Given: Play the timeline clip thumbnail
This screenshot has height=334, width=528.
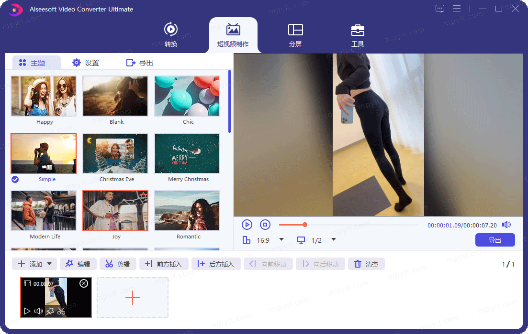Looking at the screenshot, I should 27,311.
